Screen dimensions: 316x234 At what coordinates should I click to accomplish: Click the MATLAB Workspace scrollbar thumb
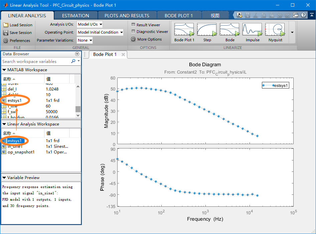coord(78,109)
